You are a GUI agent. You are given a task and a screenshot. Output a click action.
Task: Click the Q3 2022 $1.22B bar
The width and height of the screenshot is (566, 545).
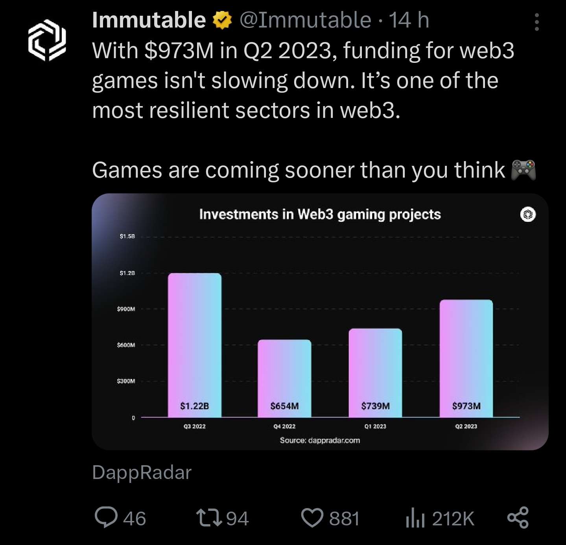[x=194, y=345]
